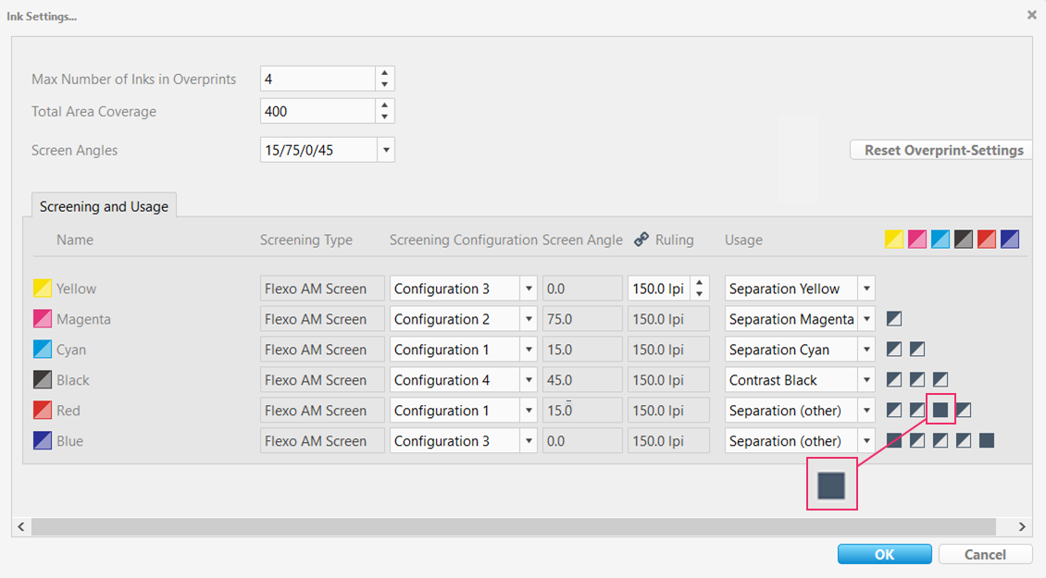Open Black's Screening Configuration dropdown
Image resolution: width=1046 pixels, height=578 pixels.
pos(529,380)
